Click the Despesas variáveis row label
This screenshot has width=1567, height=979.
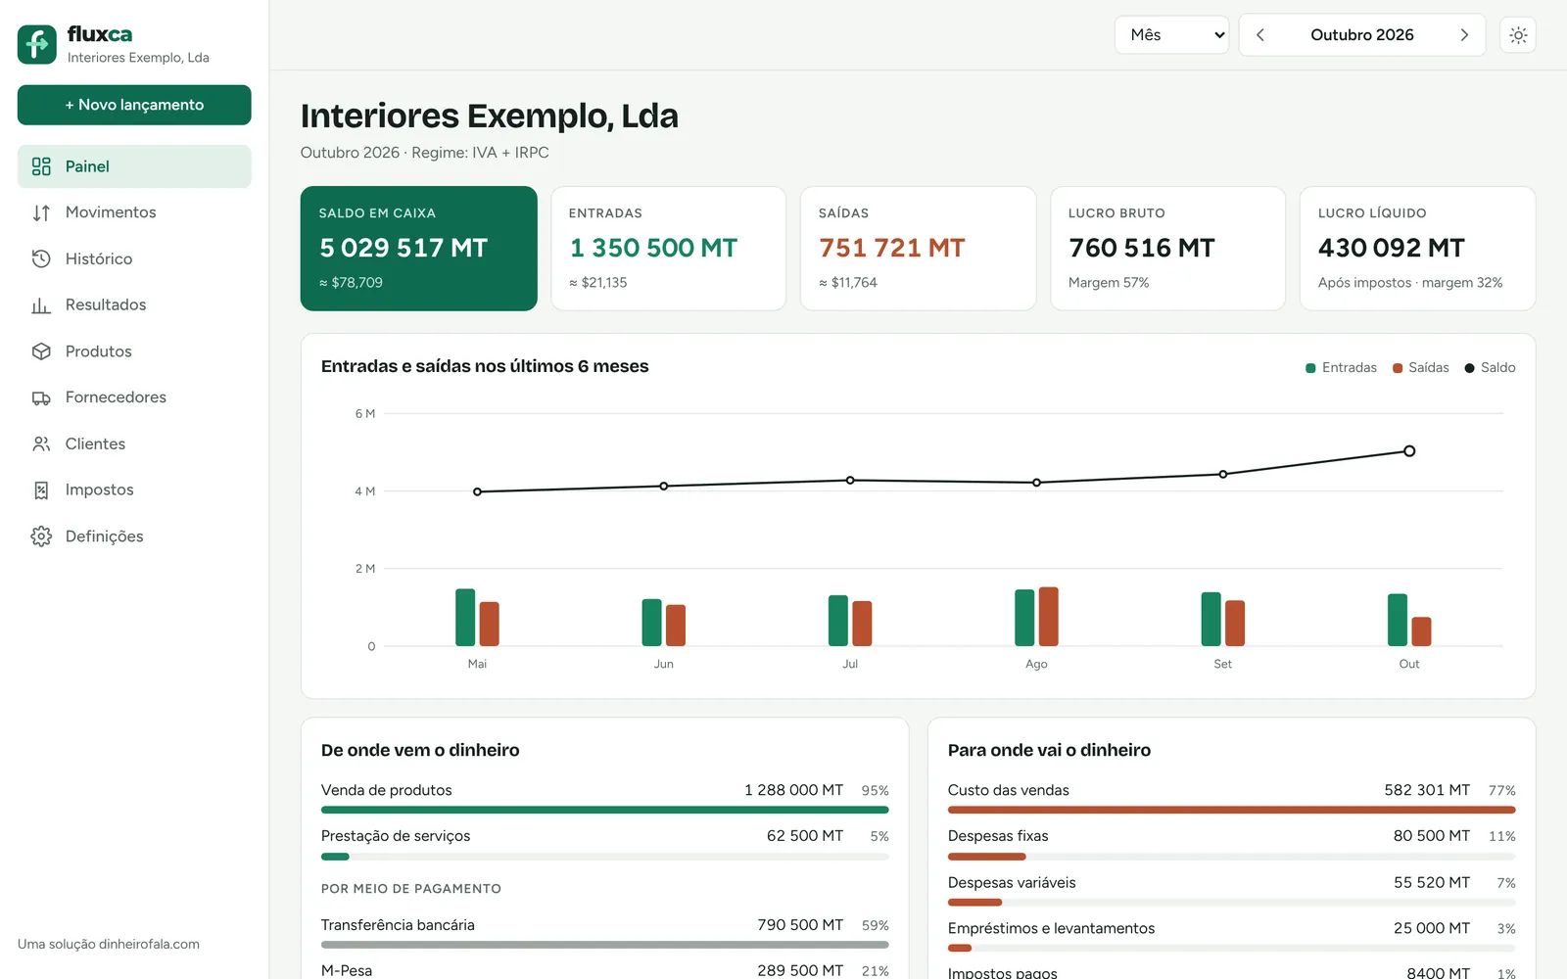[x=1012, y=883]
